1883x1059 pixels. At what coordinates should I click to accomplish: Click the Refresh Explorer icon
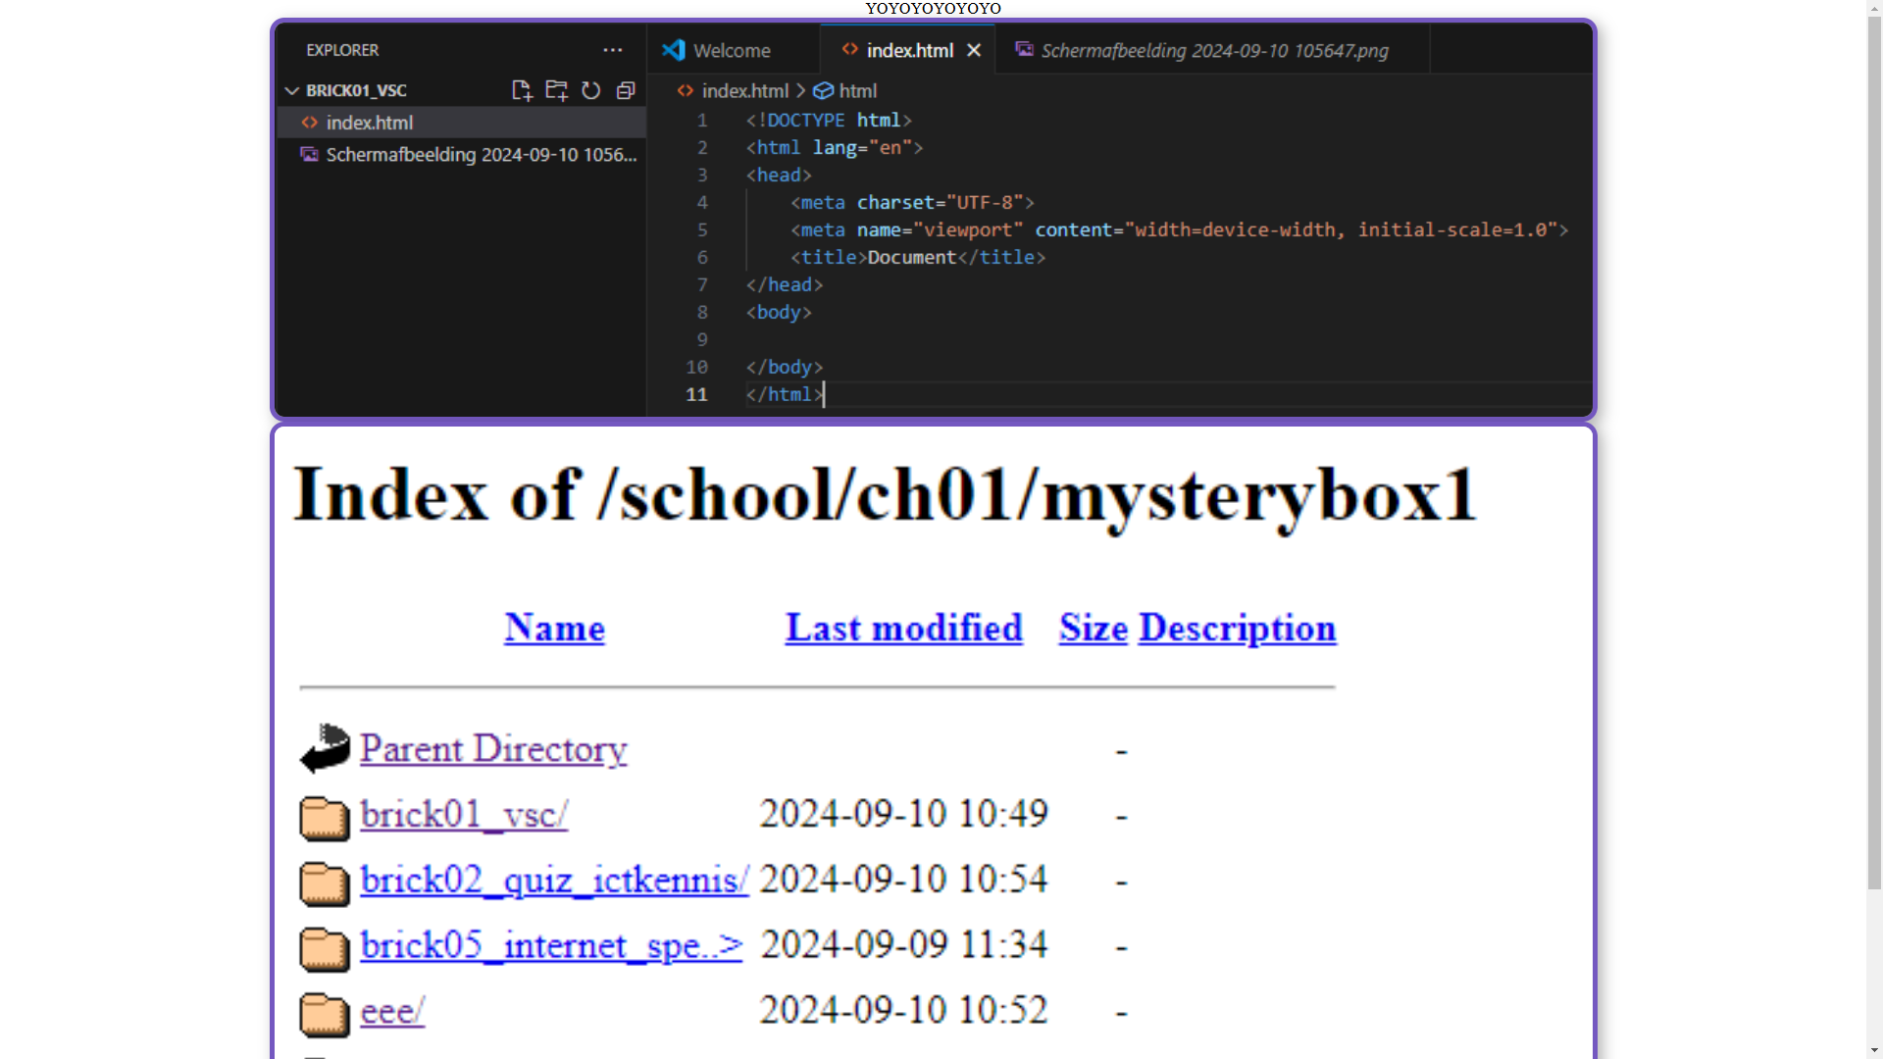pyautogui.click(x=590, y=90)
